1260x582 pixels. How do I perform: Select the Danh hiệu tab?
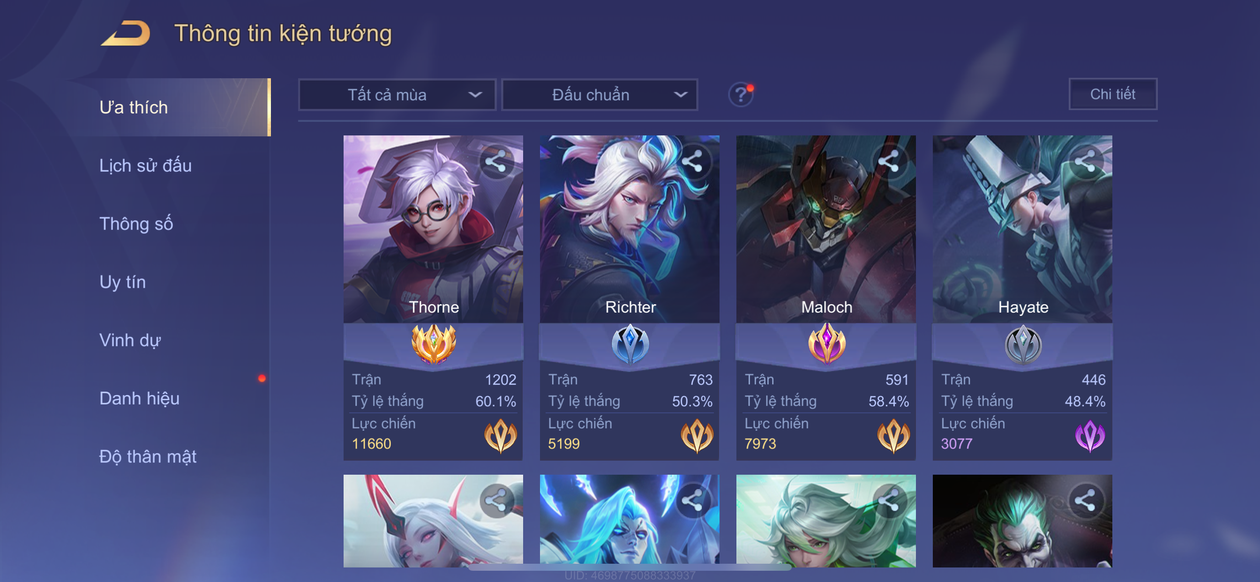pyautogui.click(x=139, y=399)
